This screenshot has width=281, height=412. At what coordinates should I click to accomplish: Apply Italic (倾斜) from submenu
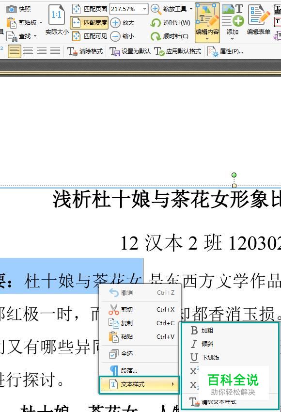click(230, 344)
